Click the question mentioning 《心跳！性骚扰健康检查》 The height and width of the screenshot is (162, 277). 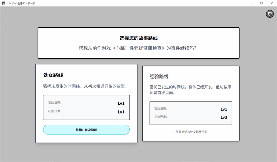coord(137,48)
